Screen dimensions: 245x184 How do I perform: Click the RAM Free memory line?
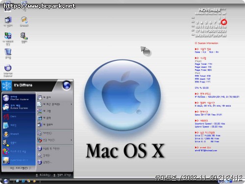coord(202,82)
